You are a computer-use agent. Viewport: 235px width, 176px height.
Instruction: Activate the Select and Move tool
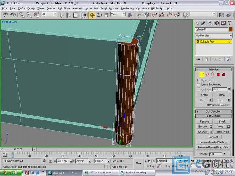(92, 15)
